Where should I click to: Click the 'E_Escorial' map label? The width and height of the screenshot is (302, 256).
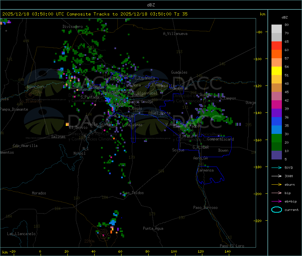[x=124, y=116]
